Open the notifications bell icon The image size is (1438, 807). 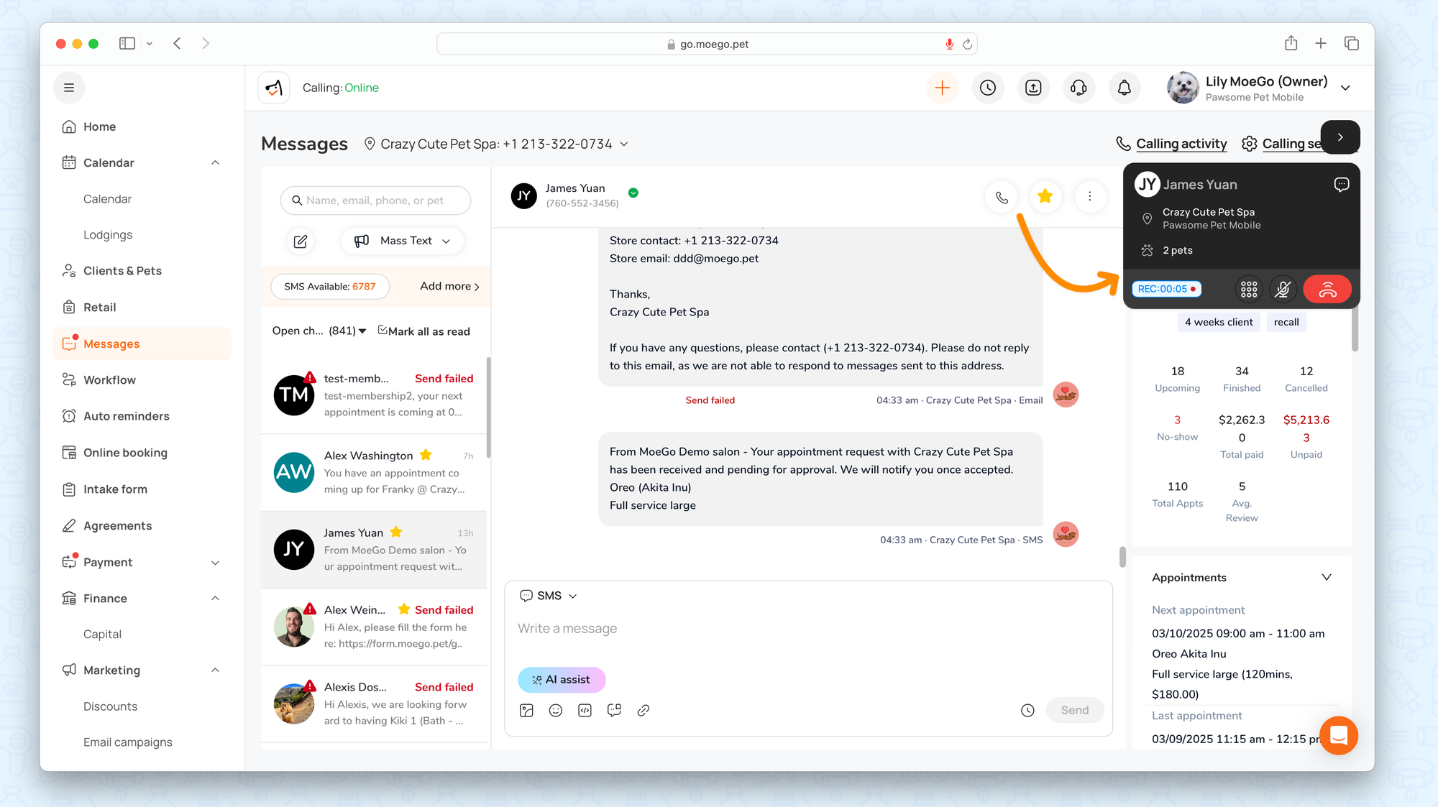(x=1124, y=88)
